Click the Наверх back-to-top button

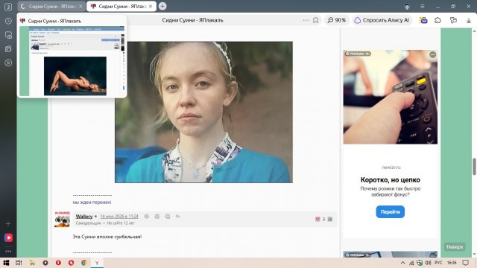455,246
